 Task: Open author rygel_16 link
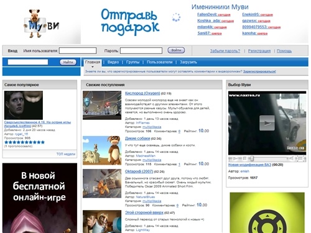pos(21,134)
